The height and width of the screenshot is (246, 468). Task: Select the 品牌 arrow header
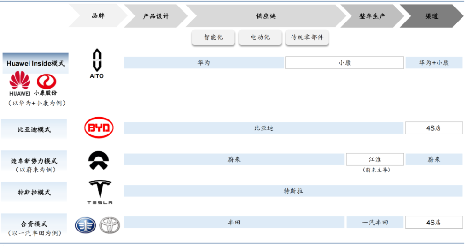[98, 16]
